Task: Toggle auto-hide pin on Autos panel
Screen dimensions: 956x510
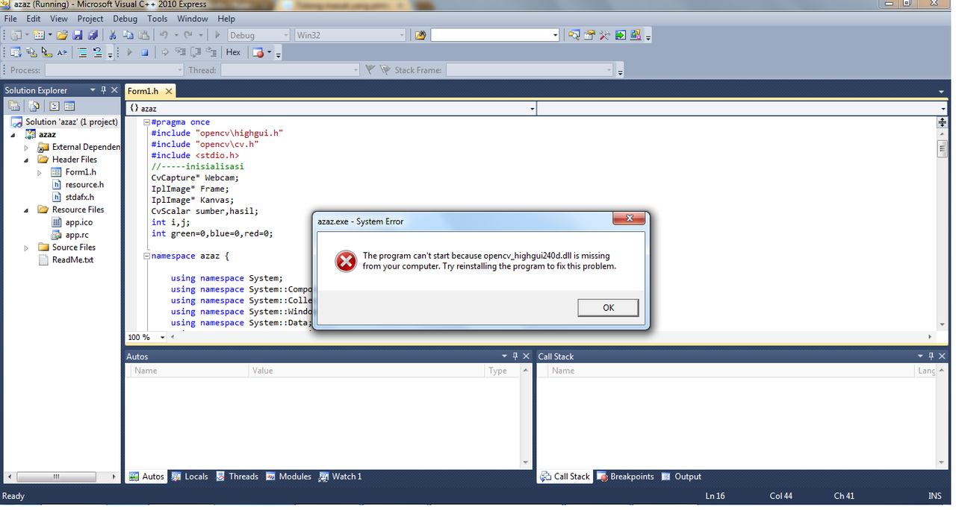Action: click(515, 356)
